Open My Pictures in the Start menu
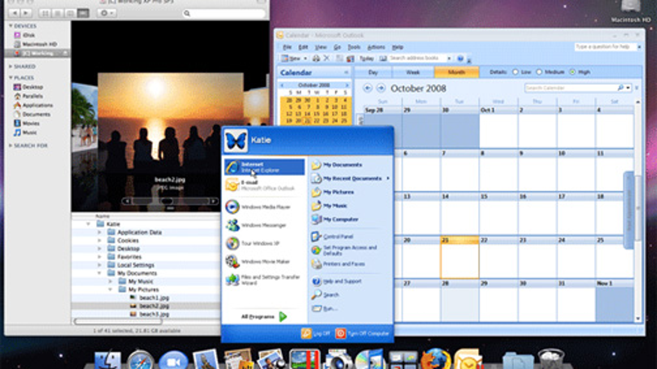Screen dimensions: 657x369 [x=333, y=192]
